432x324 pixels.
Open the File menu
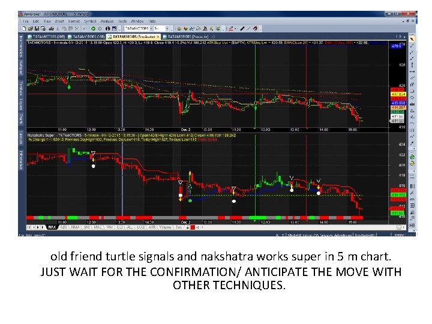(26, 21)
